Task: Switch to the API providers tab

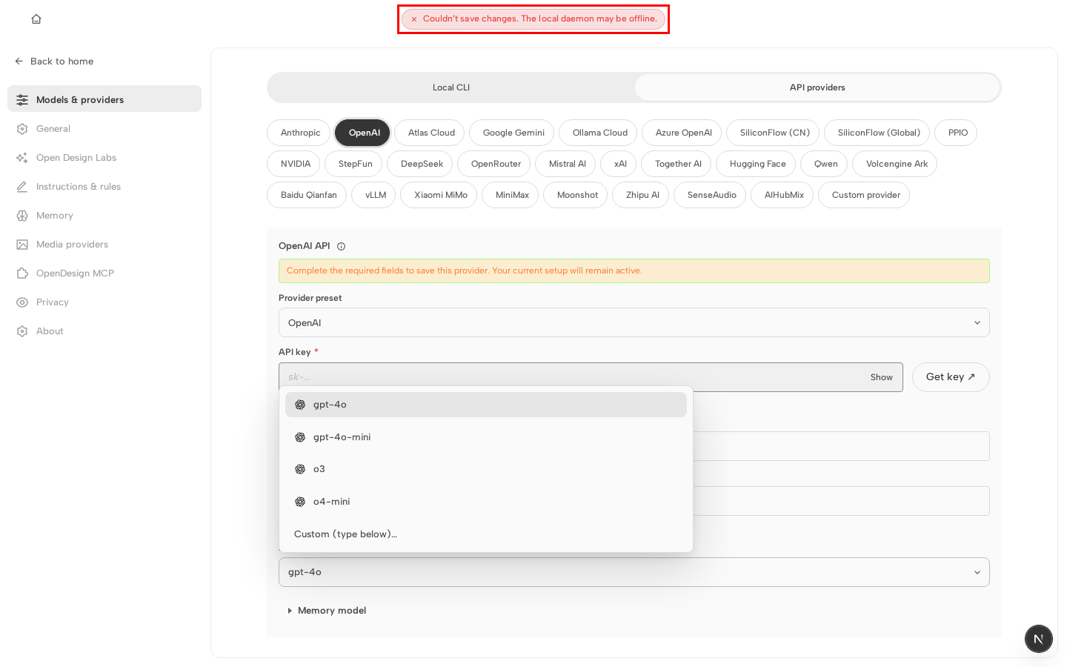Action: tap(817, 87)
